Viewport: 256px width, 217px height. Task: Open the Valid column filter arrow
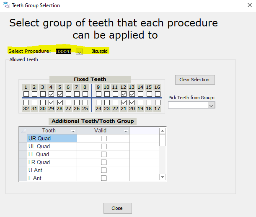126,131
